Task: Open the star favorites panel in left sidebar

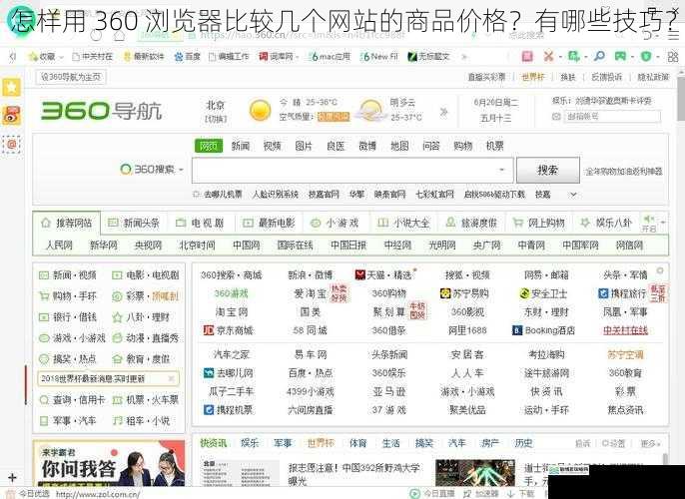Action: pos(12,88)
